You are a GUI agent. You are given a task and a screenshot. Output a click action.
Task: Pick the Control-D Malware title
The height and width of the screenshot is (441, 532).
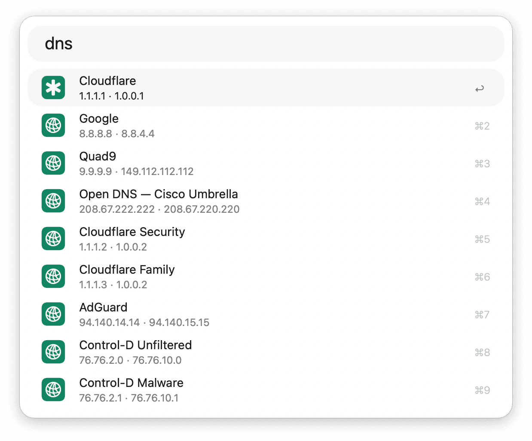[x=131, y=383]
